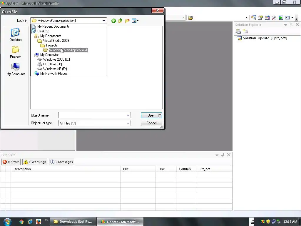301x226 pixels.
Task: Launch Chrome from quick launch
Action: pos(21,222)
